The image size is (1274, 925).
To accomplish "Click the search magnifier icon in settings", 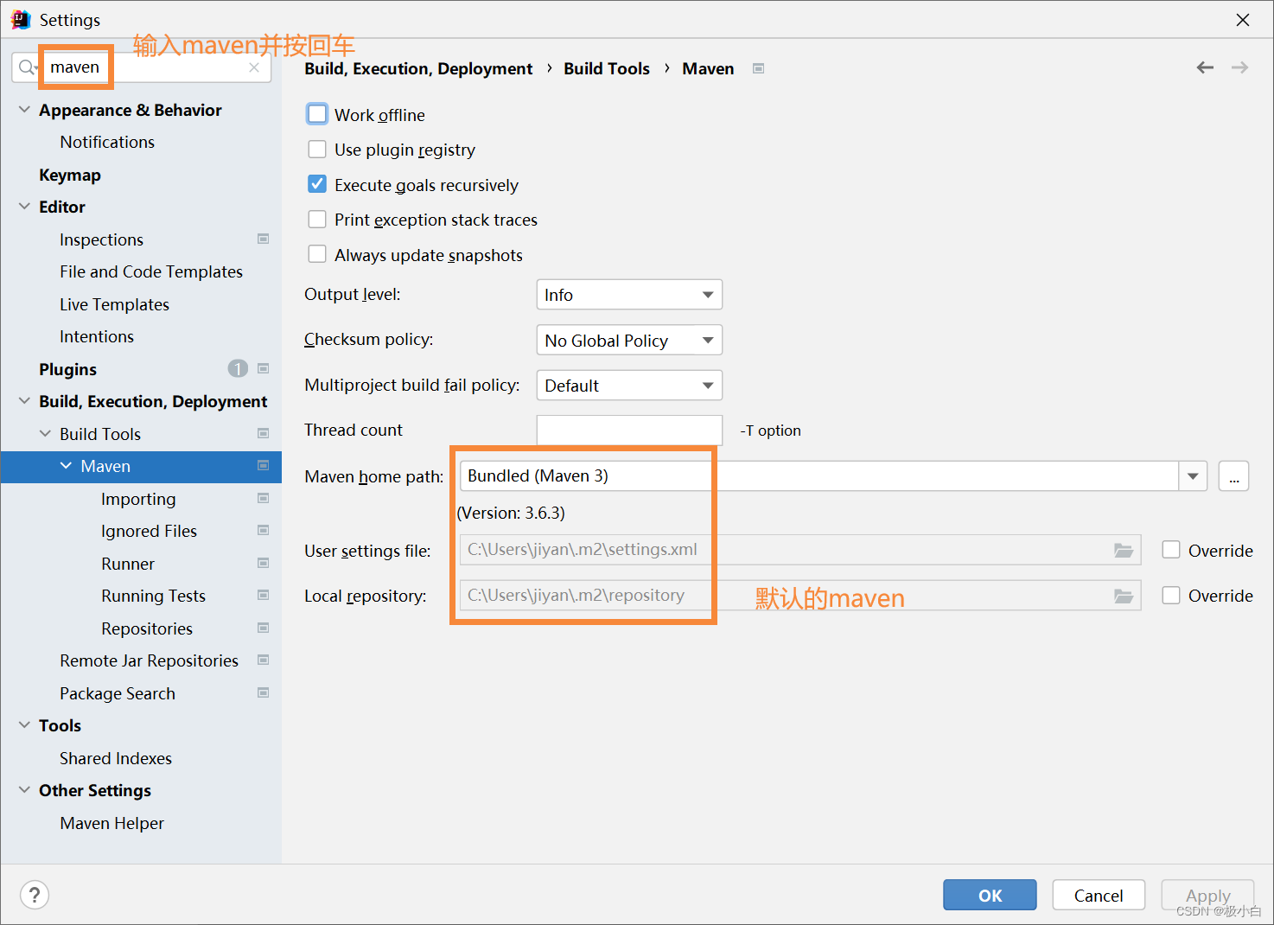I will tap(28, 67).
